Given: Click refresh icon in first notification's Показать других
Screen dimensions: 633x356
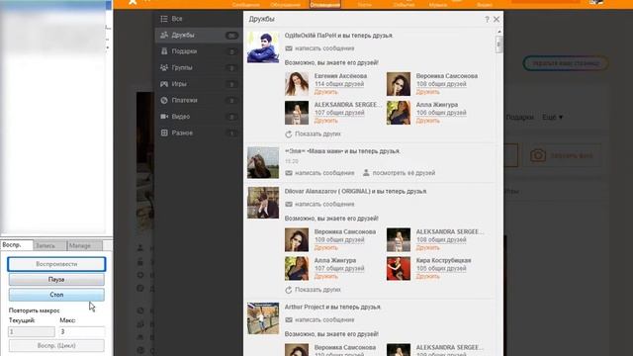Looking at the screenshot, I should pos(288,134).
